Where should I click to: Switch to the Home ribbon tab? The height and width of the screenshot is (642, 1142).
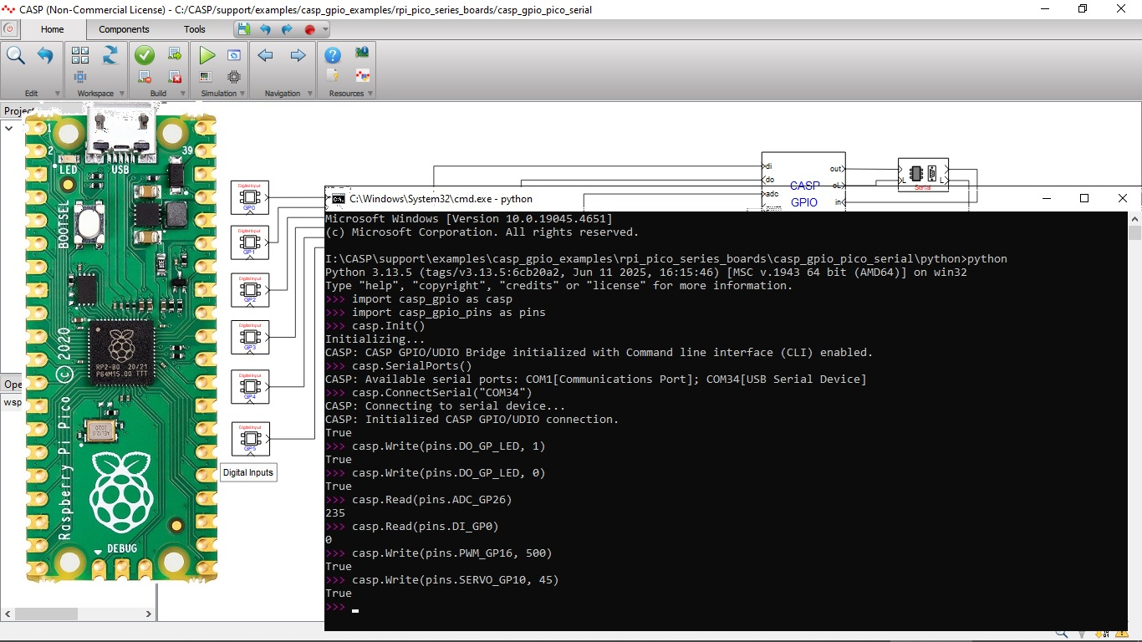[x=52, y=29]
